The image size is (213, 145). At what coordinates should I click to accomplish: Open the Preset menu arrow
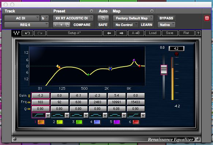(91, 11)
